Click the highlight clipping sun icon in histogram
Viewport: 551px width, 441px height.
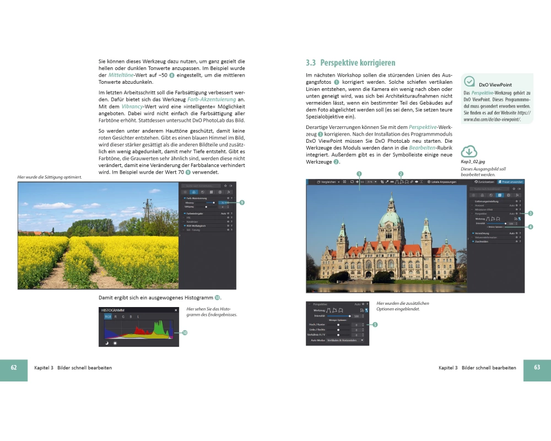[x=115, y=342]
